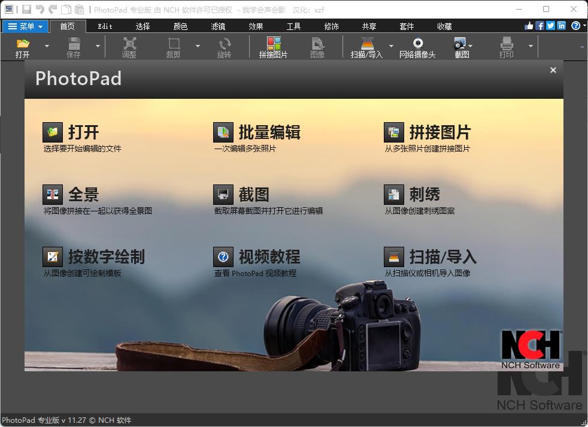Select the Resize (调整) toolbar tool
This screenshot has width=588, height=427.
pyautogui.click(x=129, y=44)
